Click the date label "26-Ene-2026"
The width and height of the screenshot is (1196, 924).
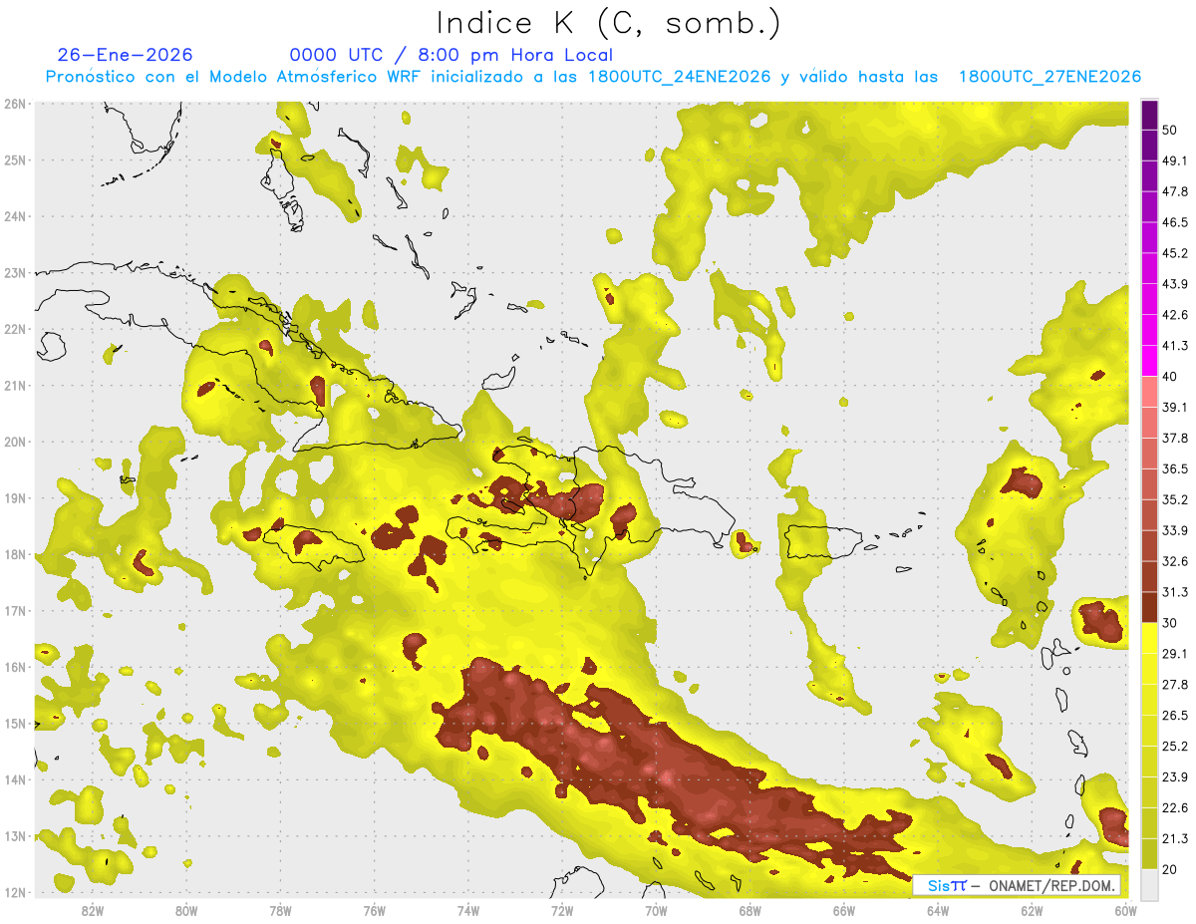pos(126,55)
